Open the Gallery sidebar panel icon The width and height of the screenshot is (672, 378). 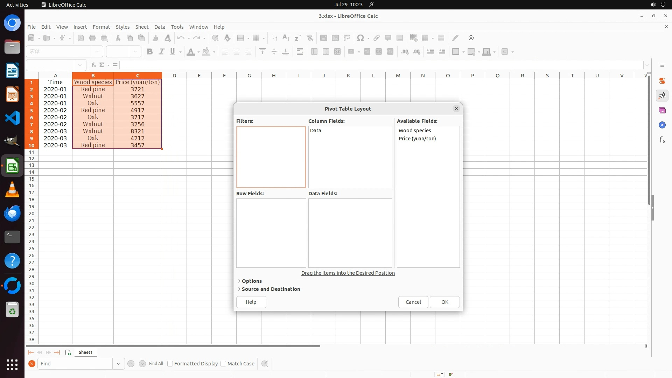(x=662, y=111)
